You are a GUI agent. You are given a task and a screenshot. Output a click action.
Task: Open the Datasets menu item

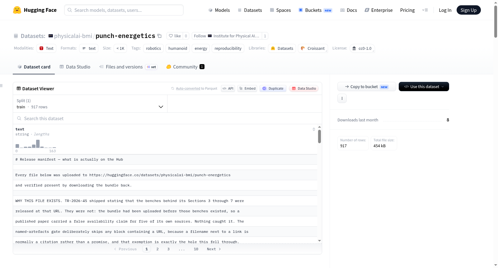[250, 10]
